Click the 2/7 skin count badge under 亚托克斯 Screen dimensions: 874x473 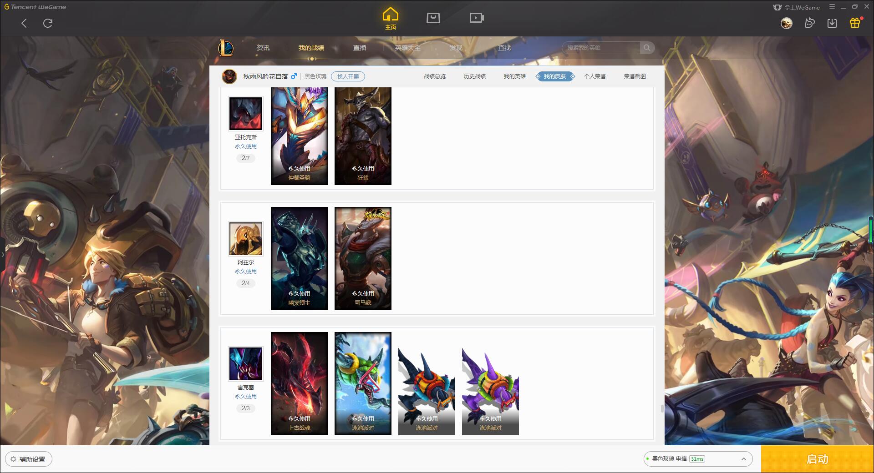(246, 158)
